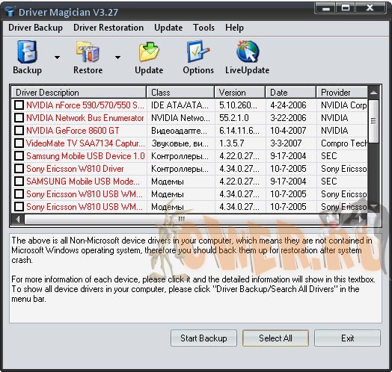Screen dimensions: 392x372
Task: Click the information textbox description area
Action: click(195, 278)
